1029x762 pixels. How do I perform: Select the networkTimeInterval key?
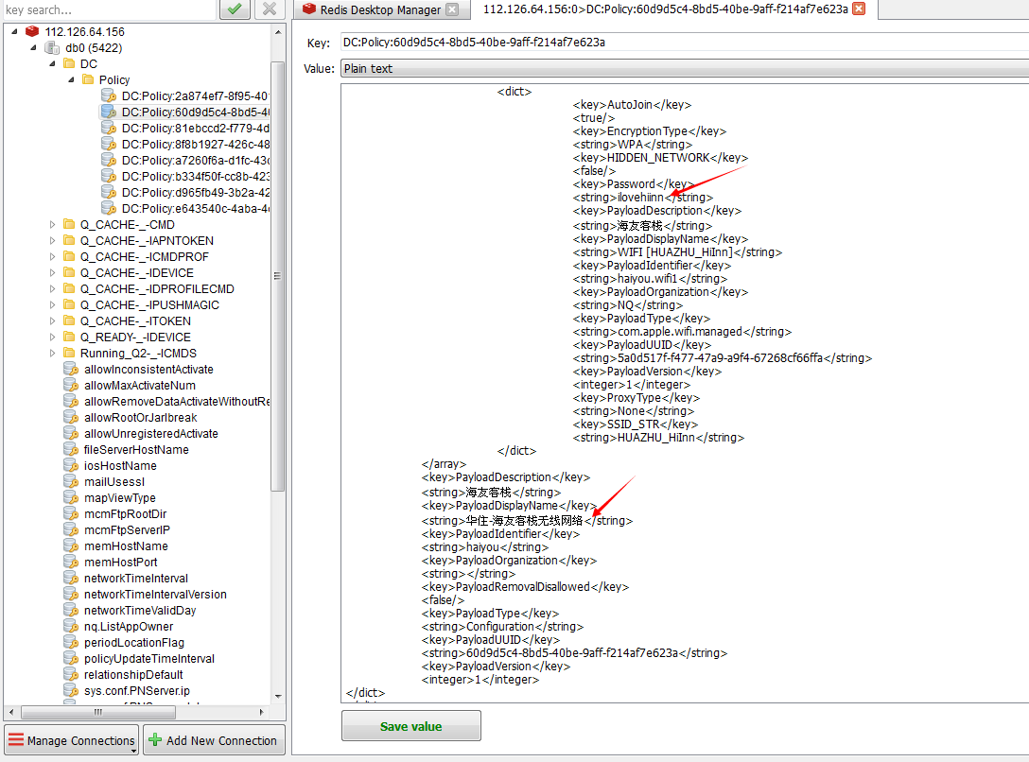coord(136,579)
